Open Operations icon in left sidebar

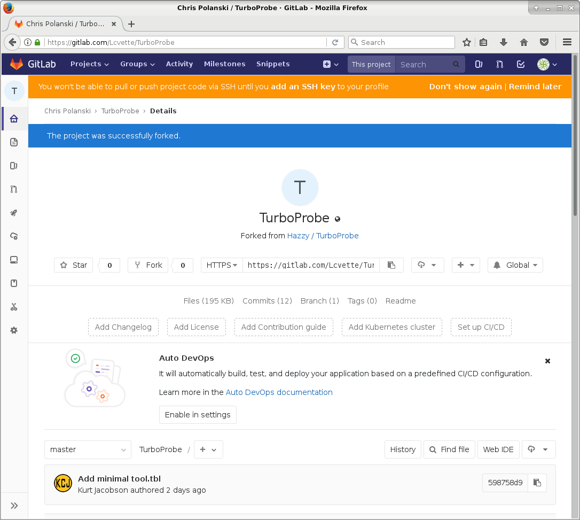pyautogui.click(x=14, y=236)
